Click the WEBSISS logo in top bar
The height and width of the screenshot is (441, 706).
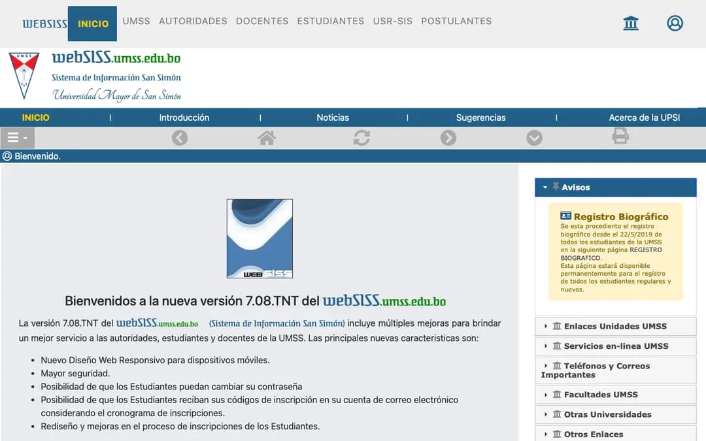click(45, 24)
